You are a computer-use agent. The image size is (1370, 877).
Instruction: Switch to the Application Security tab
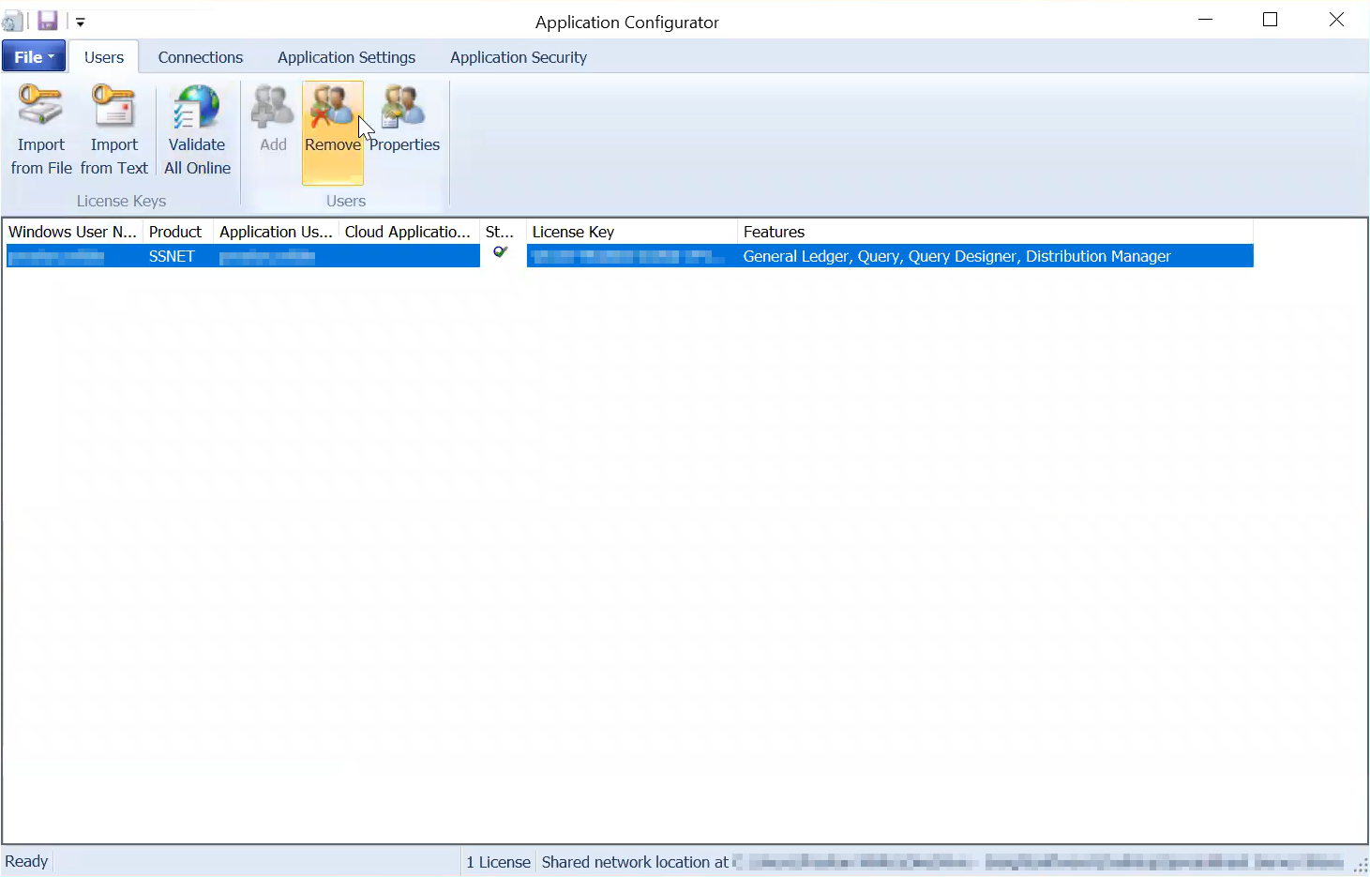518,57
